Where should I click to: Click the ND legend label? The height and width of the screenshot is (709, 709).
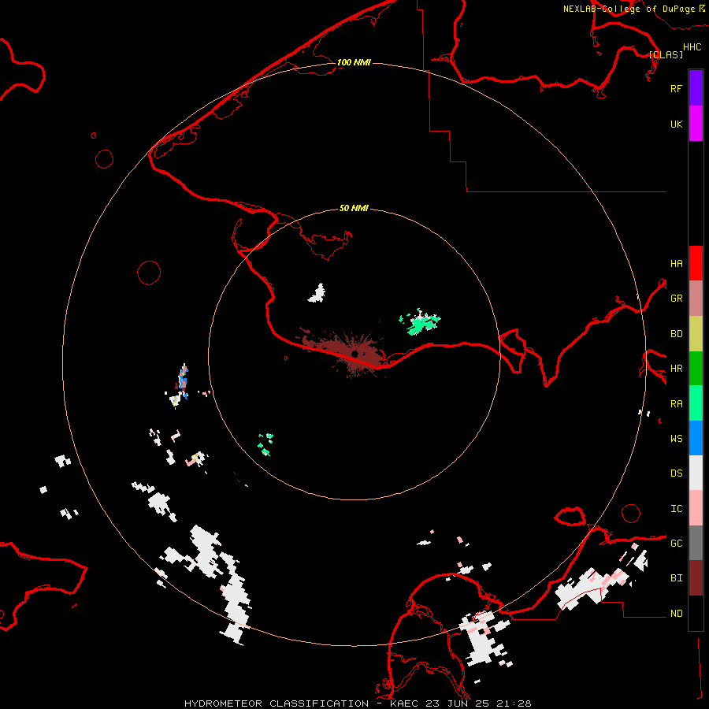click(676, 614)
